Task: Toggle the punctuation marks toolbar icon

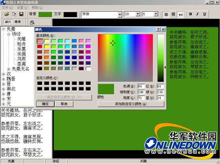Action: 181,14
